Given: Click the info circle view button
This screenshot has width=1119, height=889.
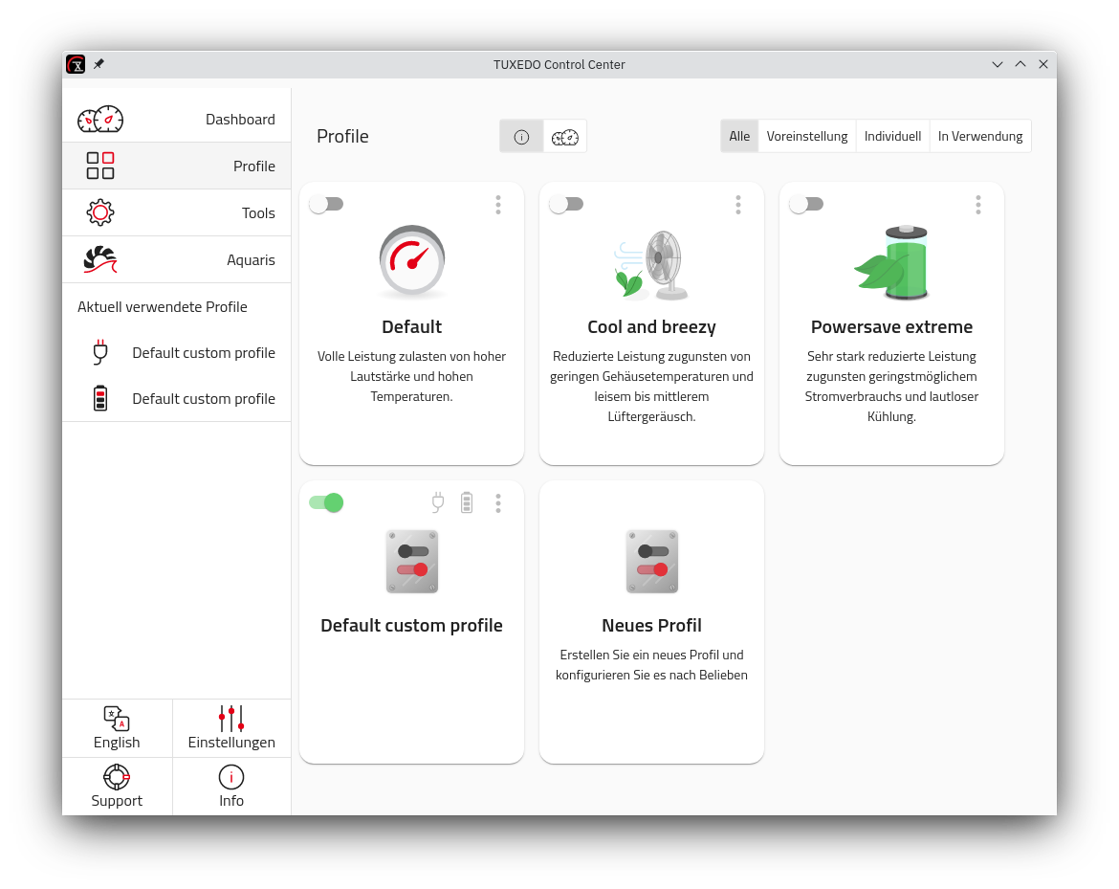Looking at the screenshot, I should point(521,137).
